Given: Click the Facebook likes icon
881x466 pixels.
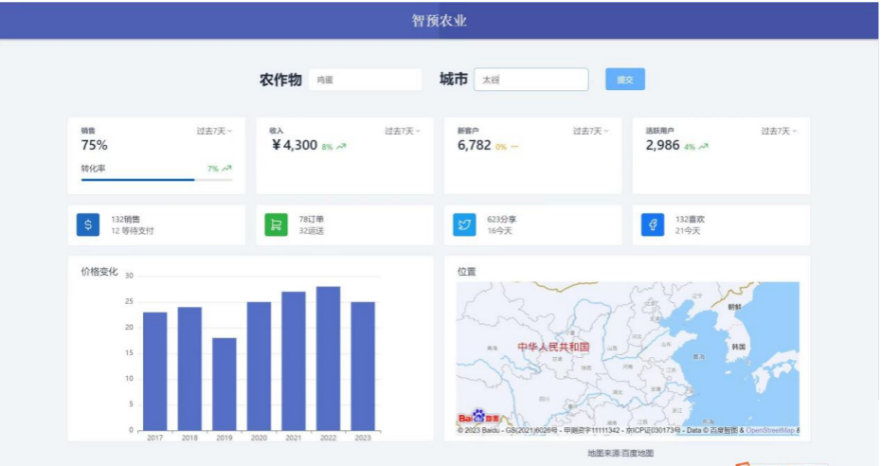Looking at the screenshot, I should click(653, 224).
